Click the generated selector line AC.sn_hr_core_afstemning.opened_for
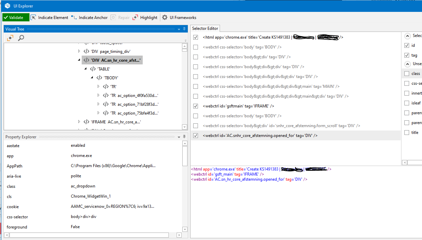422x240 pixels. (249, 179)
